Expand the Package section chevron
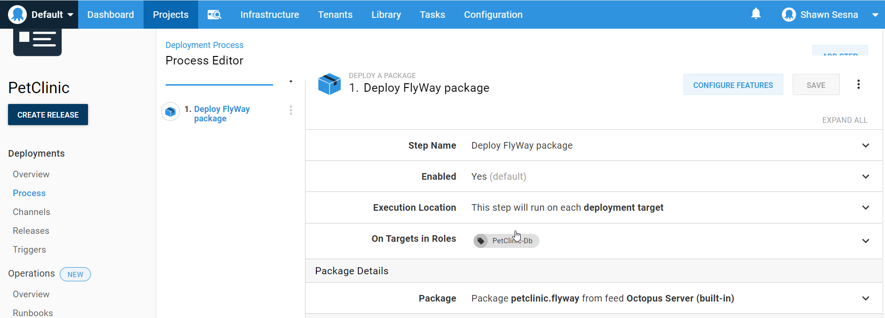Image resolution: width=885 pixels, height=318 pixels. coord(865,298)
